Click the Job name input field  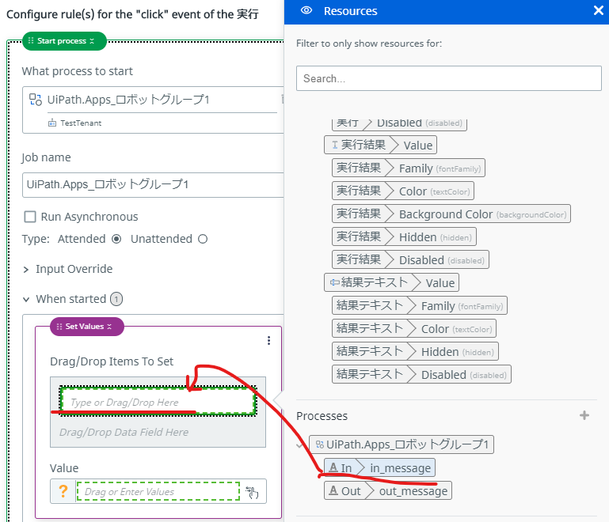pos(153,185)
